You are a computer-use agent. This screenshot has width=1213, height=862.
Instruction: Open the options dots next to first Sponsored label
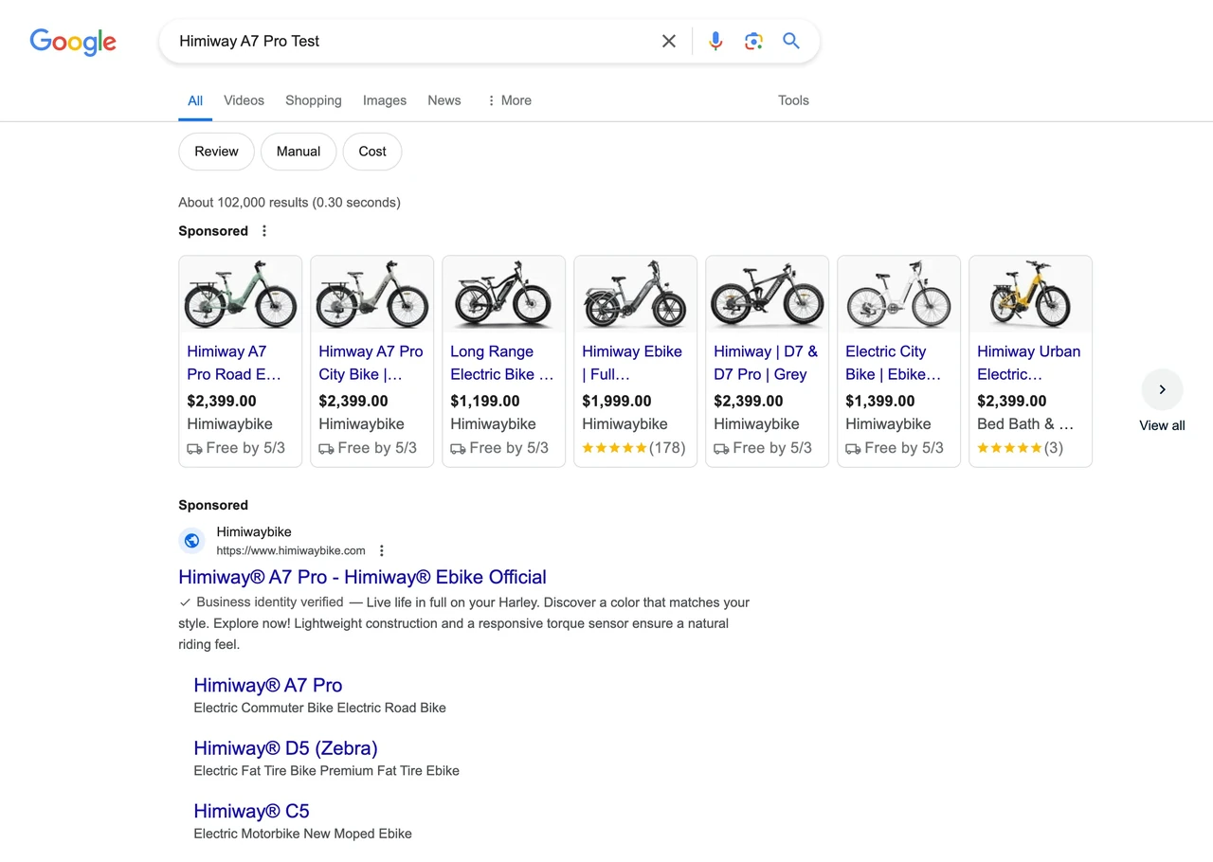tap(264, 231)
